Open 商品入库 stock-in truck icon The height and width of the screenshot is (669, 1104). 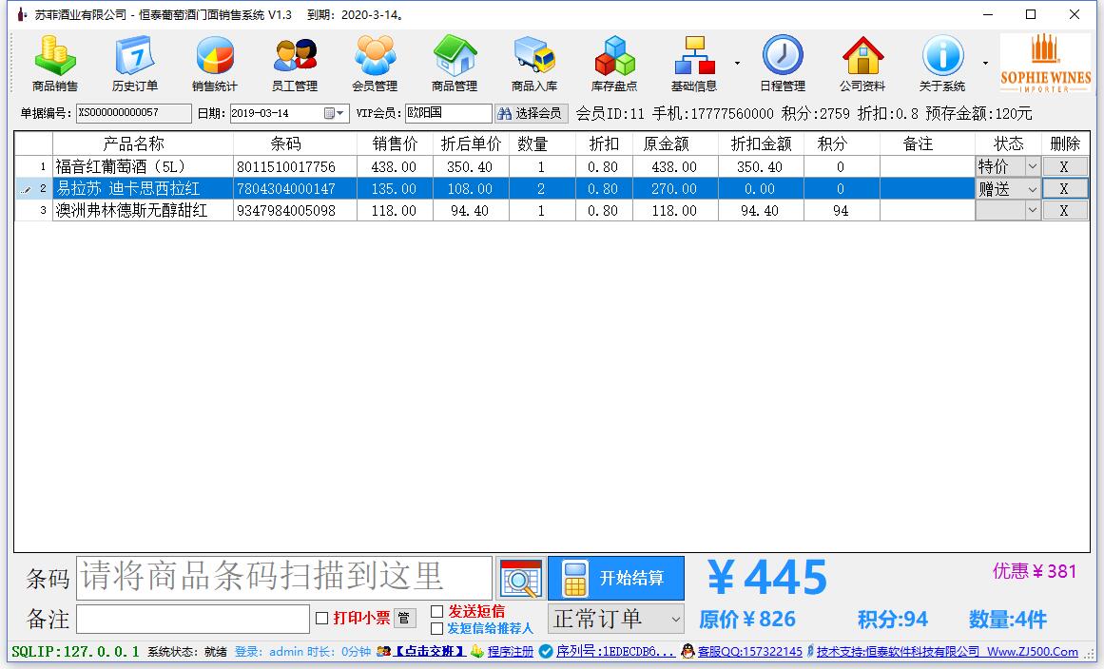[x=534, y=56]
